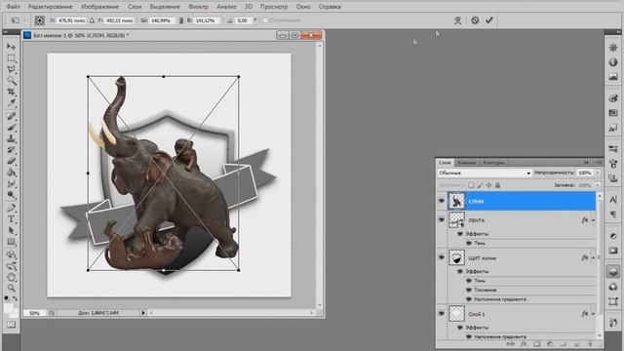Screen dimensions: 624x351
Task: Select the Quick Selection tool
Action: [11, 81]
